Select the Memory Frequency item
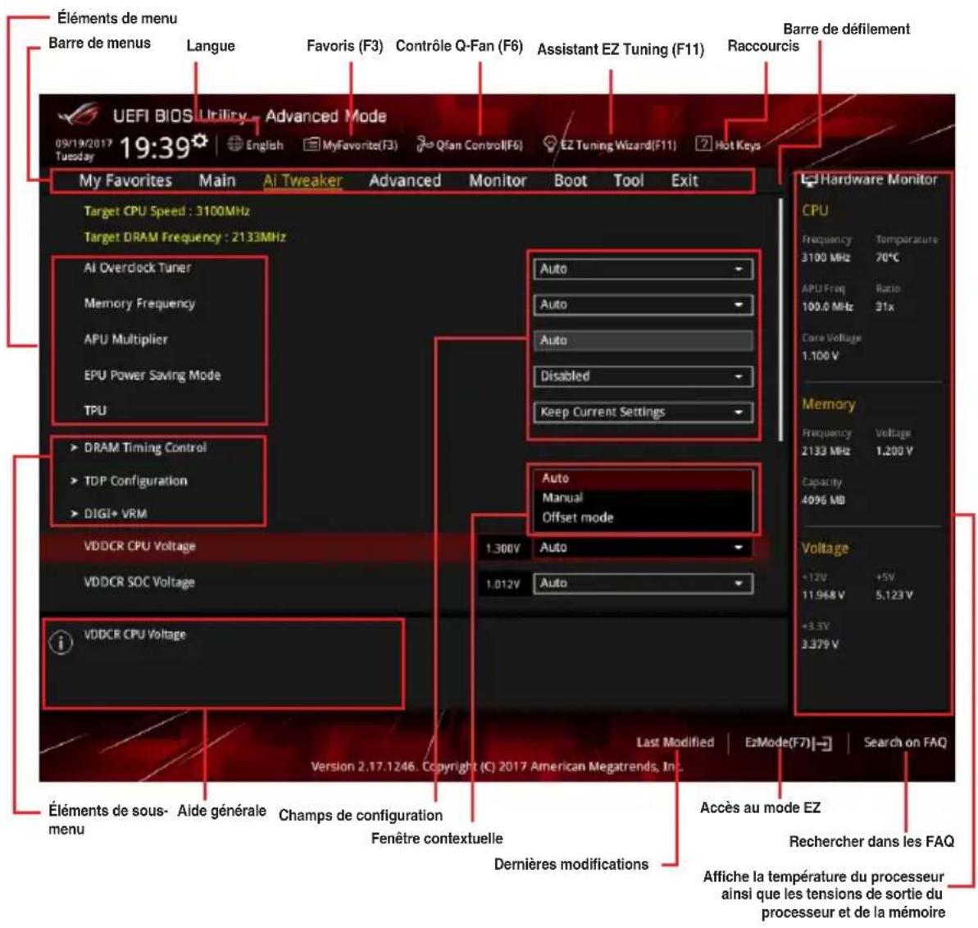This screenshot has width=978, height=928. 139,303
